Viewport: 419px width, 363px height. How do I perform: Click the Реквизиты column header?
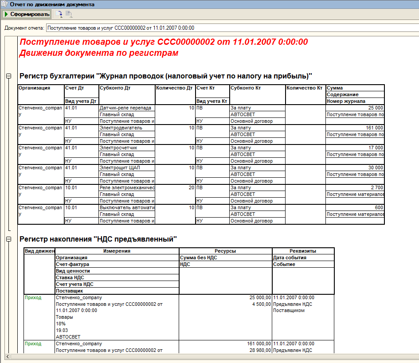click(303, 251)
